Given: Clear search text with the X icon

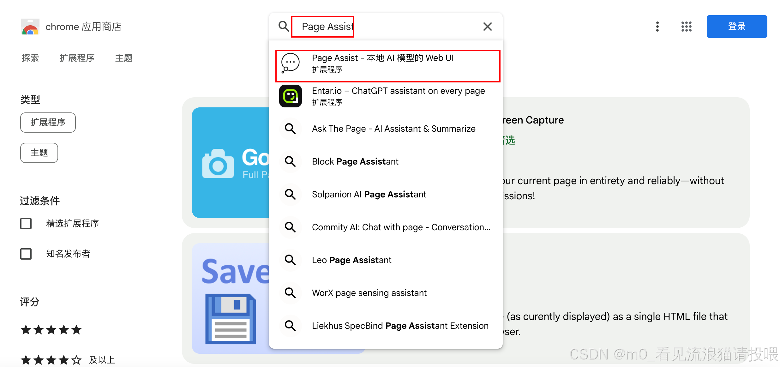Looking at the screenshot, I should [487, 27].
